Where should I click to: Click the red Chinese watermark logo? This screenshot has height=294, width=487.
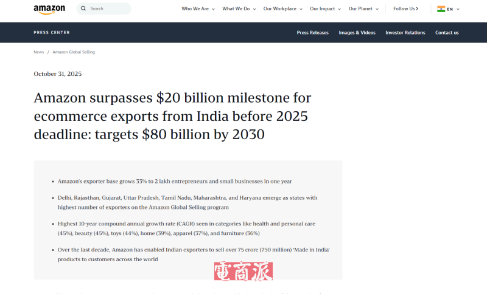click(x=243, y=272)
